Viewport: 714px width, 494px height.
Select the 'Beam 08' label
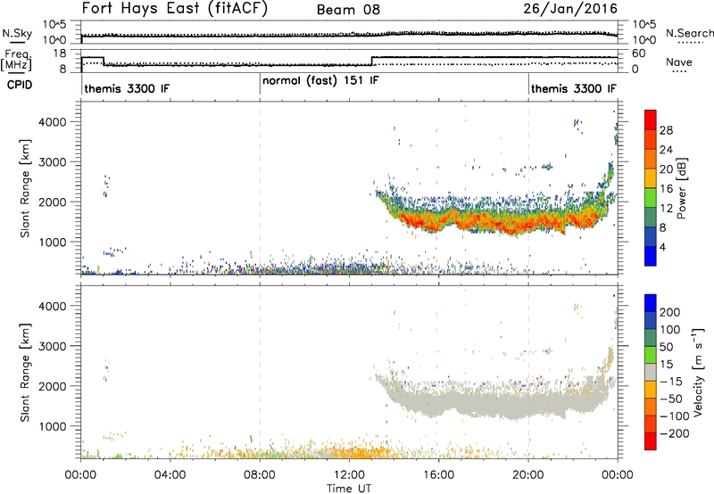tap(348, 10)
